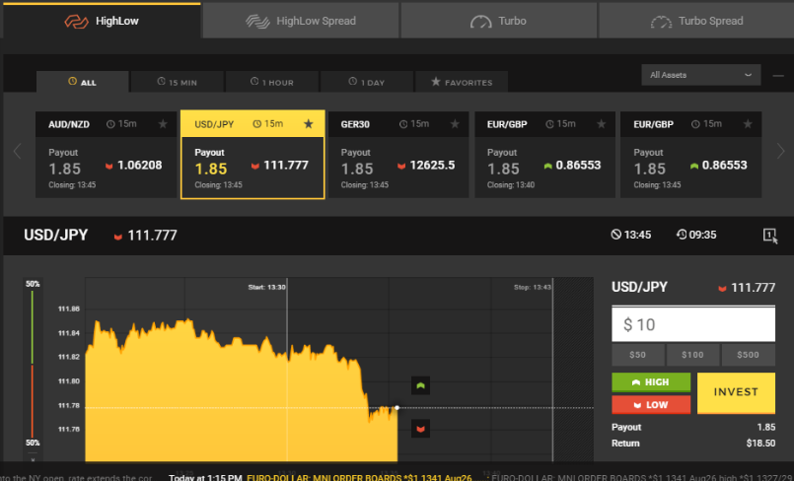
Task: Open the FAVORITES filter tab
Action: coord(462,82)
